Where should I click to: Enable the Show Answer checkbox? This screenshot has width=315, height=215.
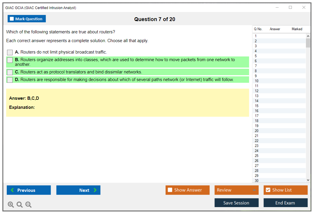pyautogui.click(x=170, y=190)
